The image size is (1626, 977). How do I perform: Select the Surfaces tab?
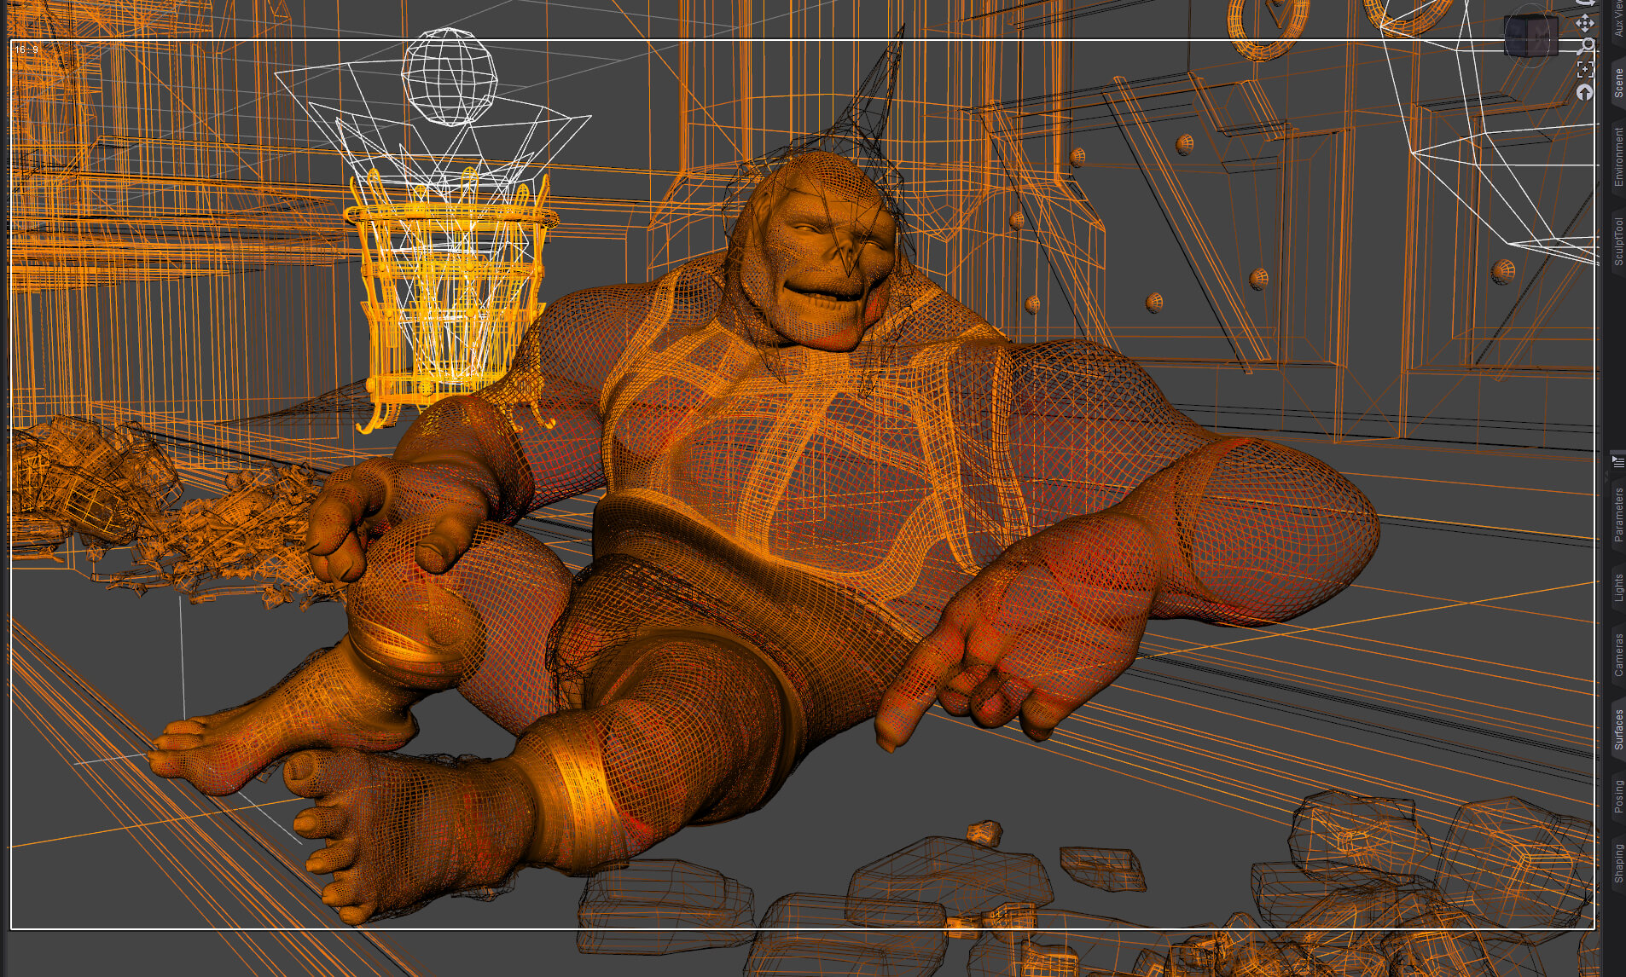point(1617,729)
